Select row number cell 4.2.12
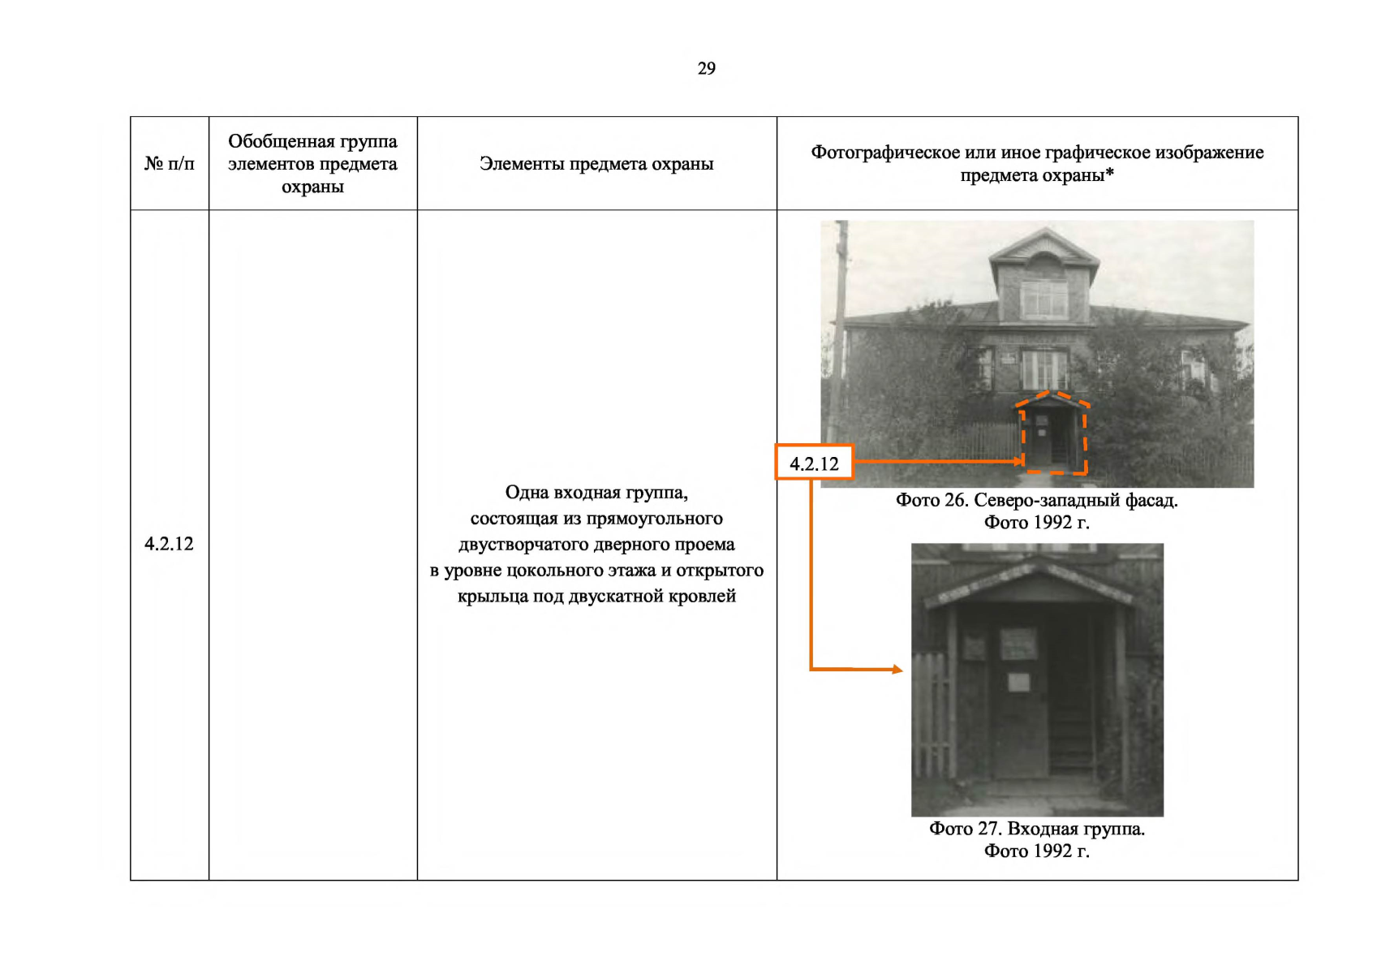The height and width of the screenshot is (974, 1377). pyautogui.click(x=169, y=544)
